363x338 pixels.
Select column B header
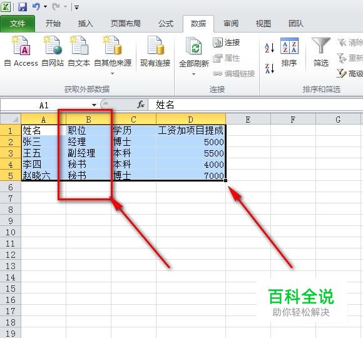[x=88, y=119]
